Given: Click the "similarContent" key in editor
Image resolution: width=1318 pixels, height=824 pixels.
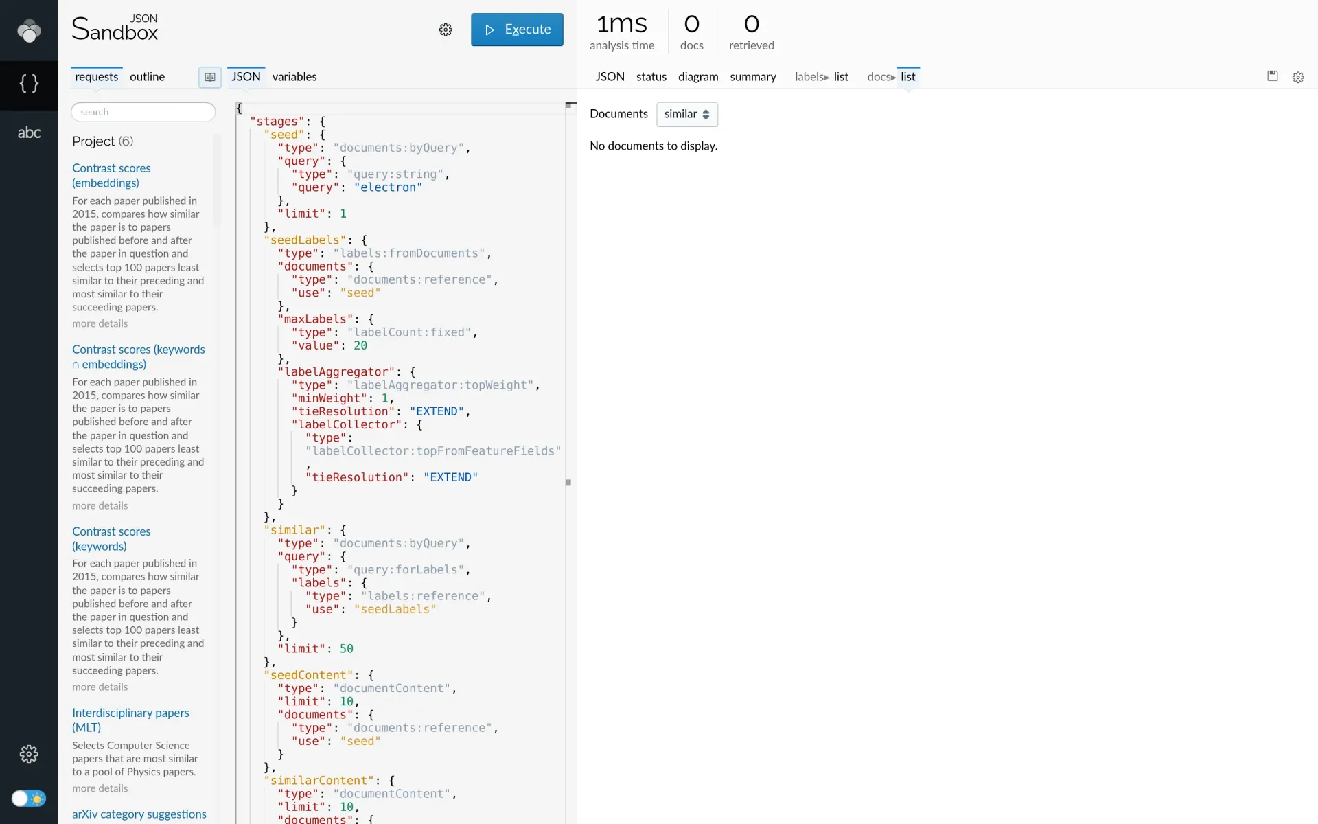Looking at the screenshot, I should pyautogui.click(x=319, y=781).
